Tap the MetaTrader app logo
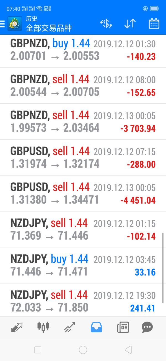This screenshot has width=166, height=361. [x=15, y=24]
